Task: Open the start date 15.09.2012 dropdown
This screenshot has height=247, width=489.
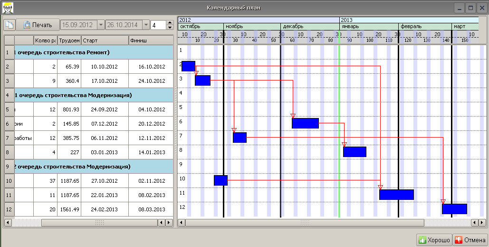Action: coord(100,25)
